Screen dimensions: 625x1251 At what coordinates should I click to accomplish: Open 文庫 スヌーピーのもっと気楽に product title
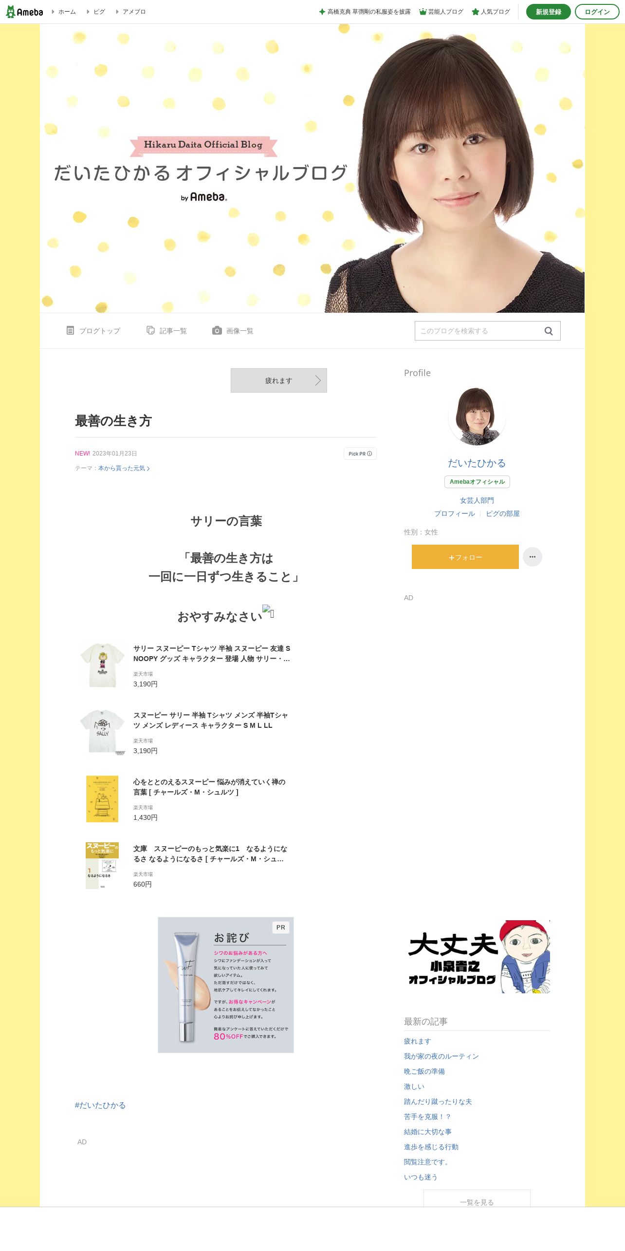(210, 853)
